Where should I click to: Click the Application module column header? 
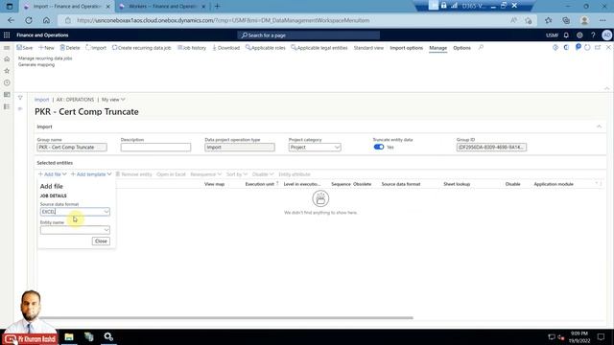(554, 184)
